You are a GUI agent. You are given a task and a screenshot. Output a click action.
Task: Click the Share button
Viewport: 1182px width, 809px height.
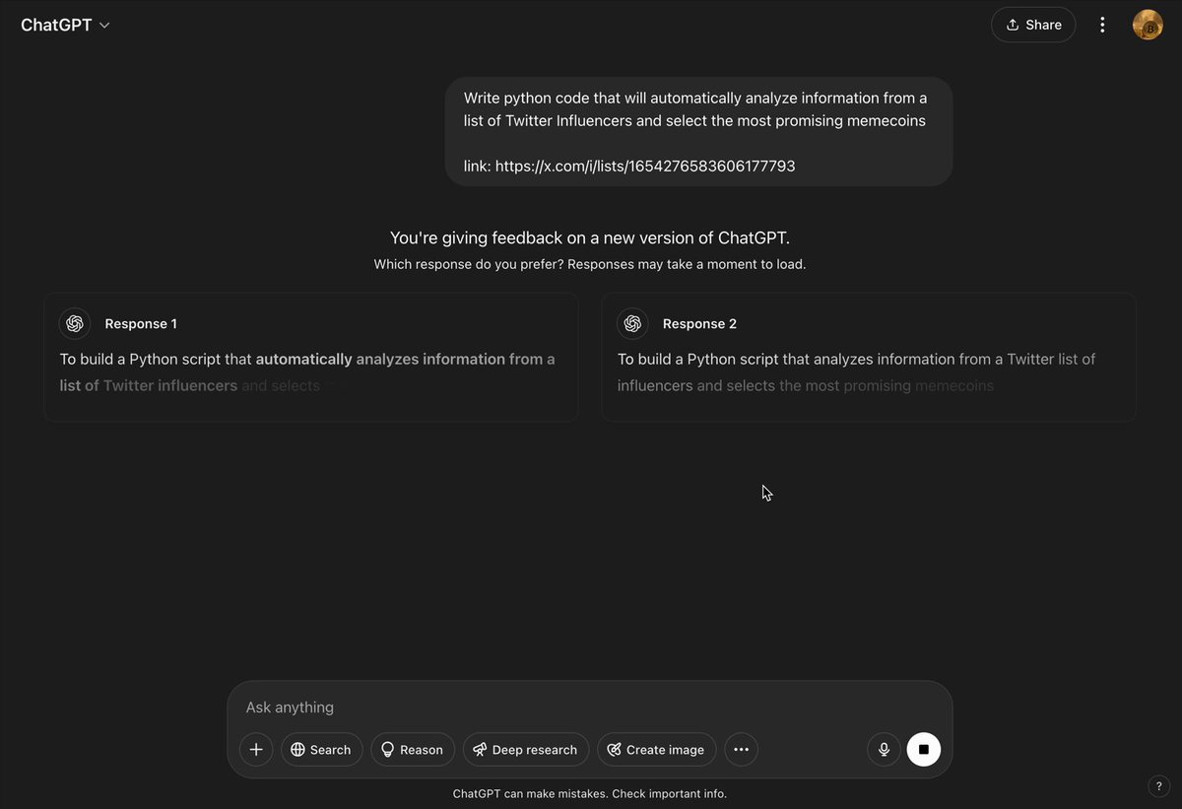(1032, 25)
